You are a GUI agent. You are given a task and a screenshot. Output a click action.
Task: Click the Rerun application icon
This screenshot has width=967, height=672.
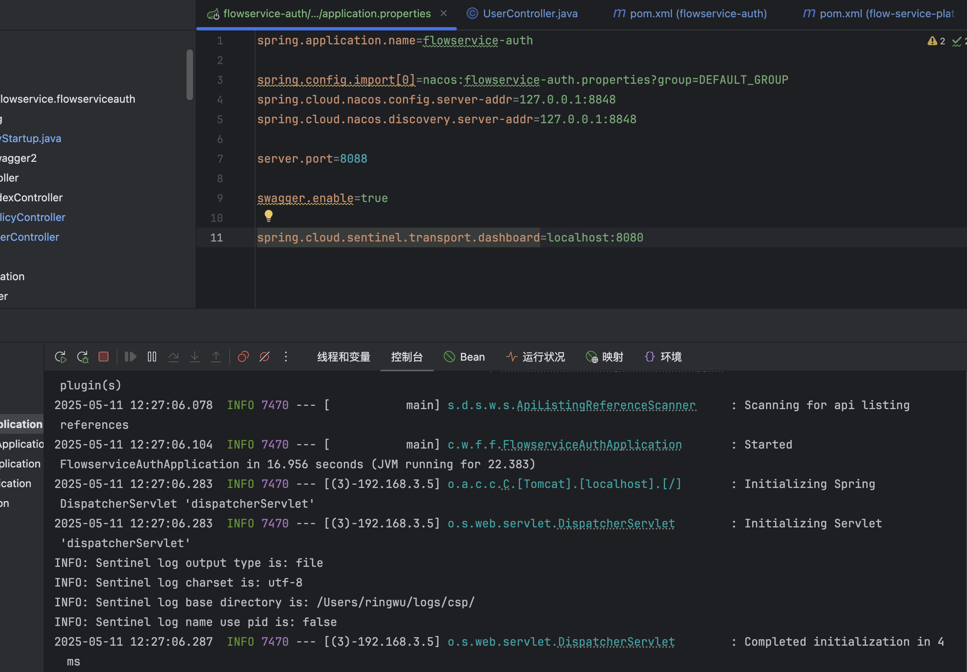(x=61, y=357)
